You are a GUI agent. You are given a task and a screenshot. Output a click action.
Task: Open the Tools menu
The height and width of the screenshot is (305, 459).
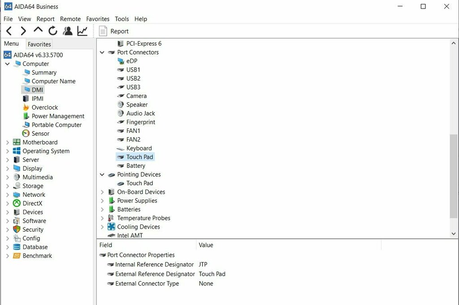[122, 19]
